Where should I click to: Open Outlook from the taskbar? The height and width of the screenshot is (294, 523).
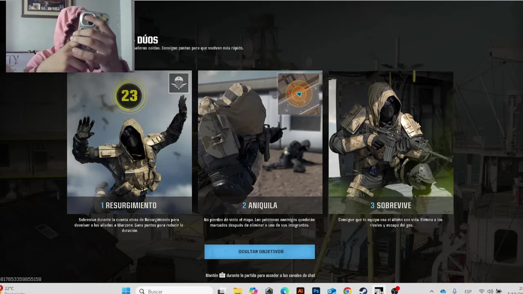point(332,291)
